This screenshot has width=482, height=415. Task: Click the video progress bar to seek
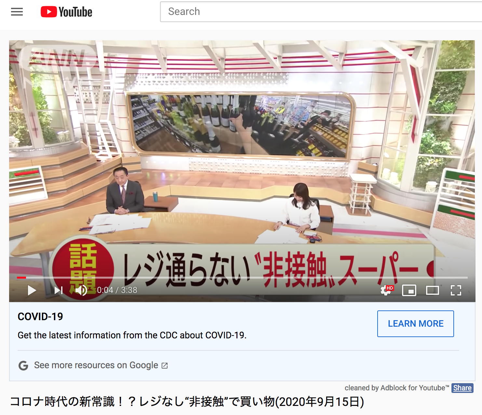click(242, 278)
